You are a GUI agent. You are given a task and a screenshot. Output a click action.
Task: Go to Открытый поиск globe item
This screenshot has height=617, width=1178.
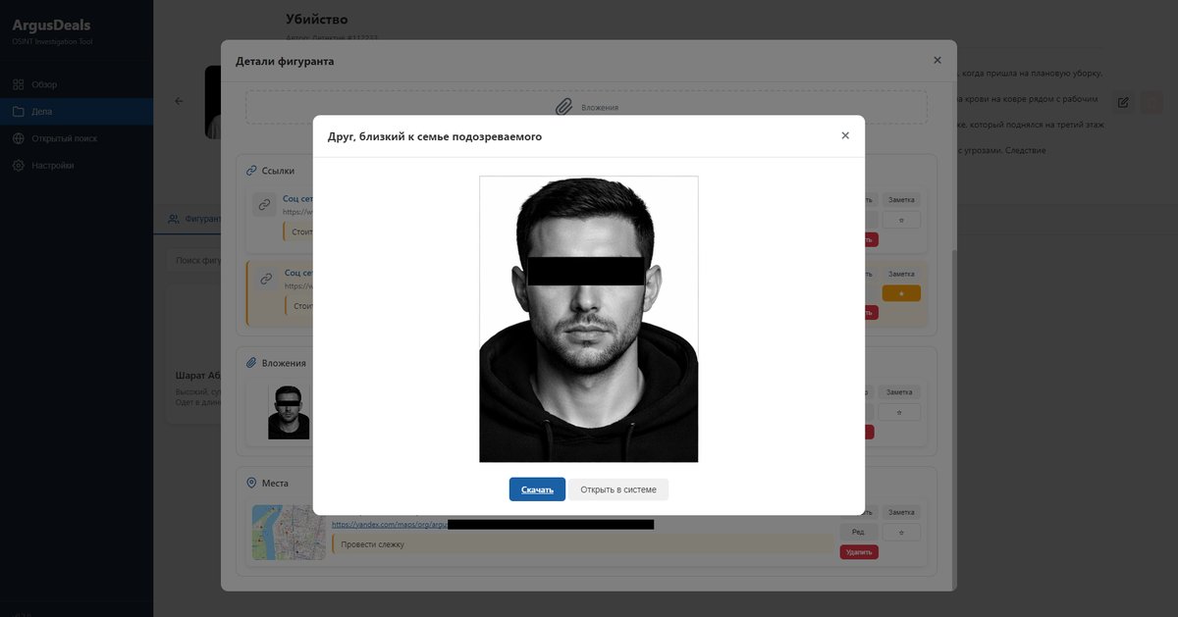click(x=64, y=138)
